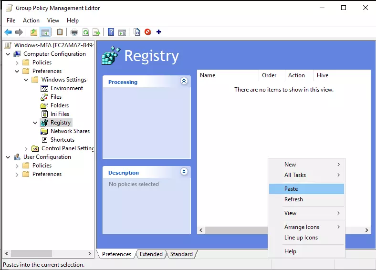
Task: Click tree pane scroll right arrow
Action: 89,253
